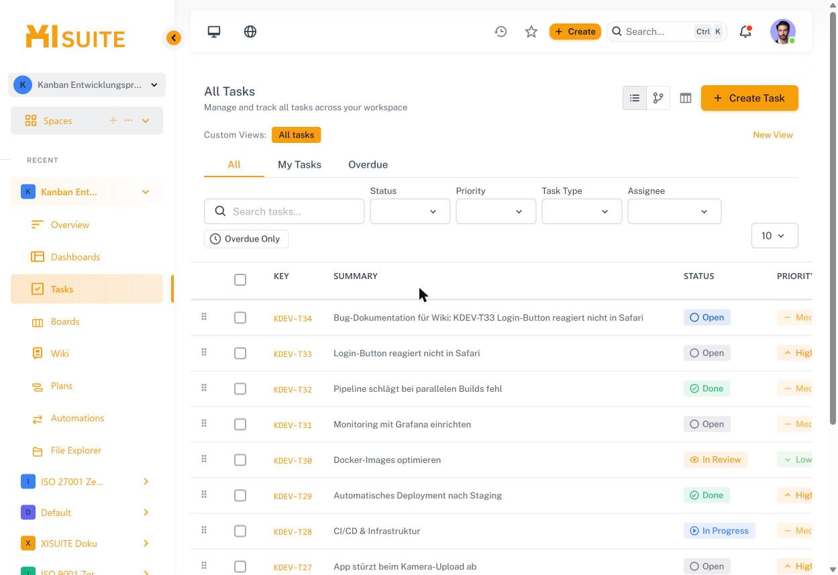Switch to hierarchy branch view icon

(658, 98)
